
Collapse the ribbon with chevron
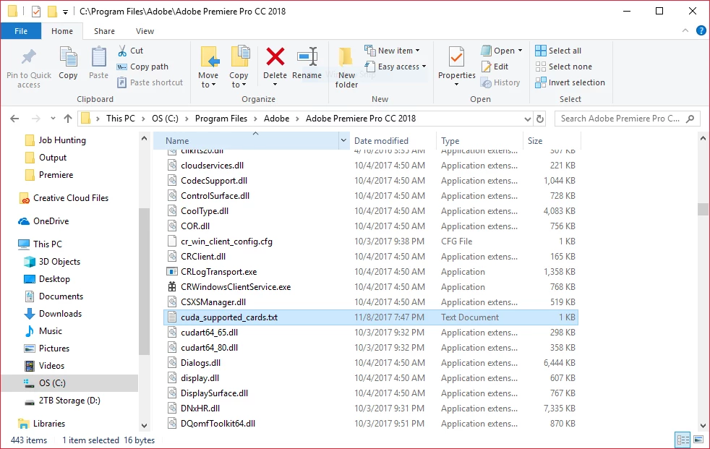(685, 31)
